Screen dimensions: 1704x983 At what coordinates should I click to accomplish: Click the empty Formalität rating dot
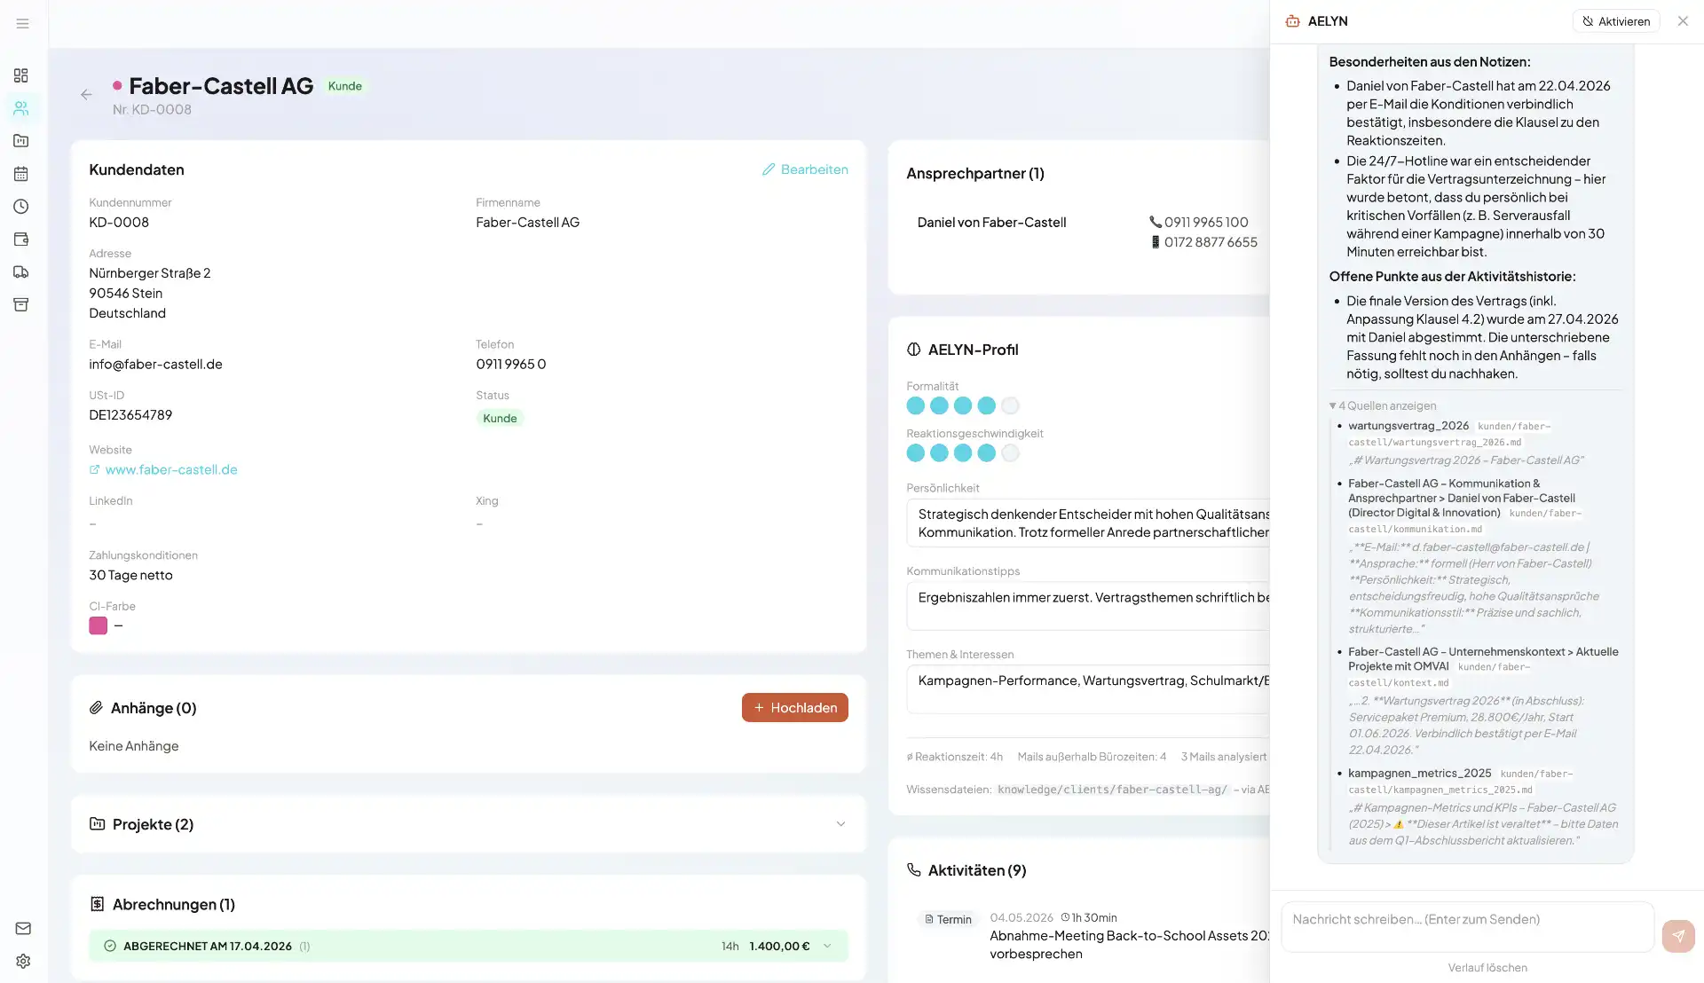click(1010, 405)
